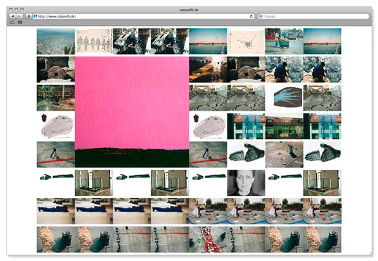
Task: Open the large pink painting image
Action: pos(132,104)
